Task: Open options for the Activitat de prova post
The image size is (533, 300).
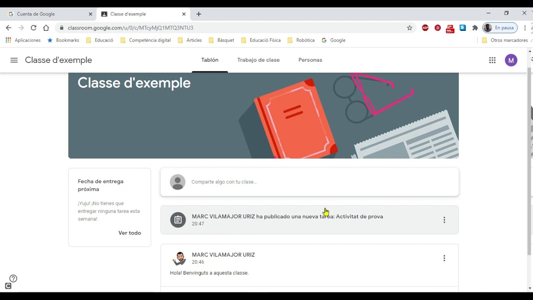Action: [444, 220]
